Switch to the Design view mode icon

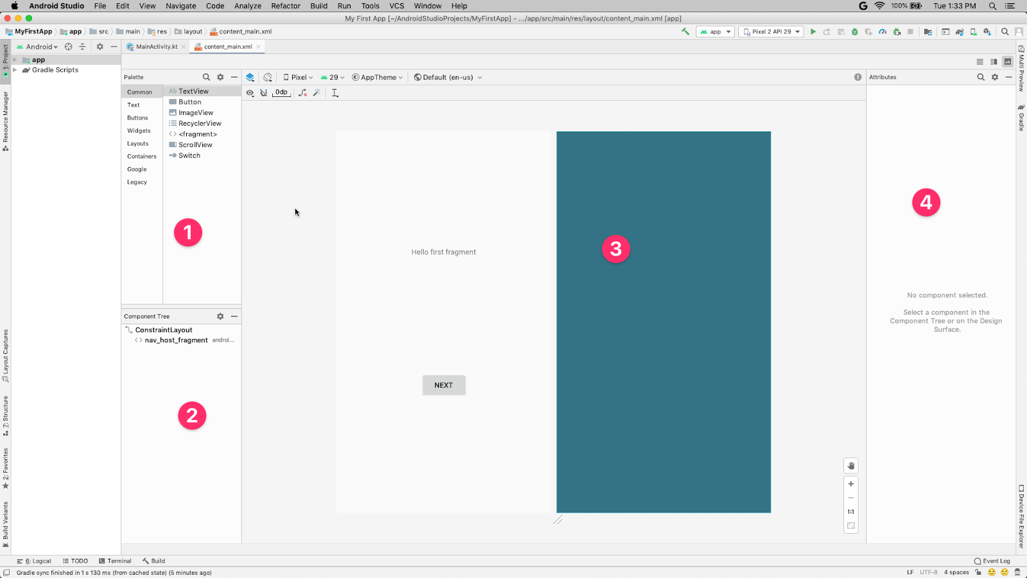(1008, 62)
